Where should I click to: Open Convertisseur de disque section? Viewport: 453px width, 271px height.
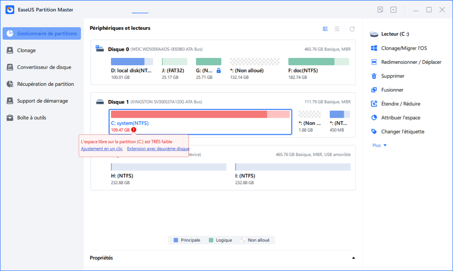tap(43, 67)
